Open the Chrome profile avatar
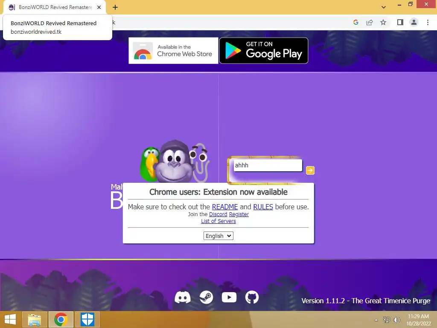 tap(414, 22)
